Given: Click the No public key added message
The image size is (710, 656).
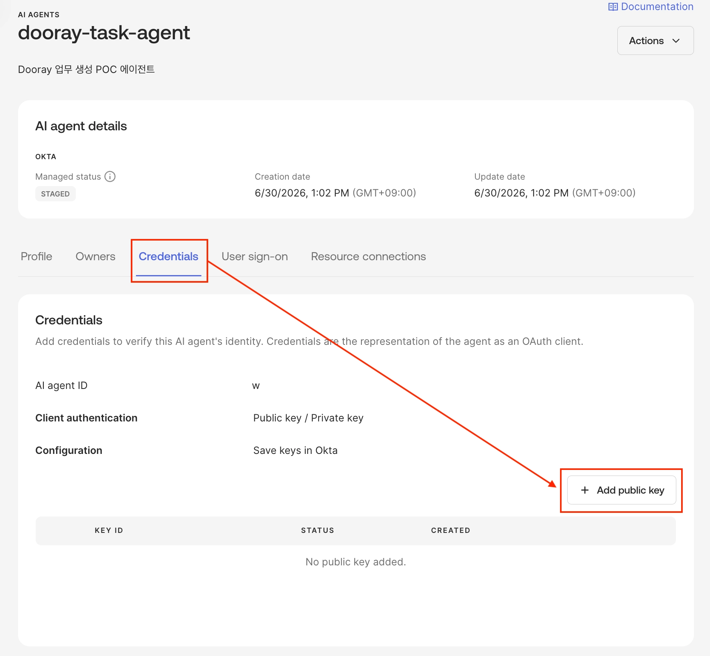Looking at the screenshot, I should click(x=355, y=562).
